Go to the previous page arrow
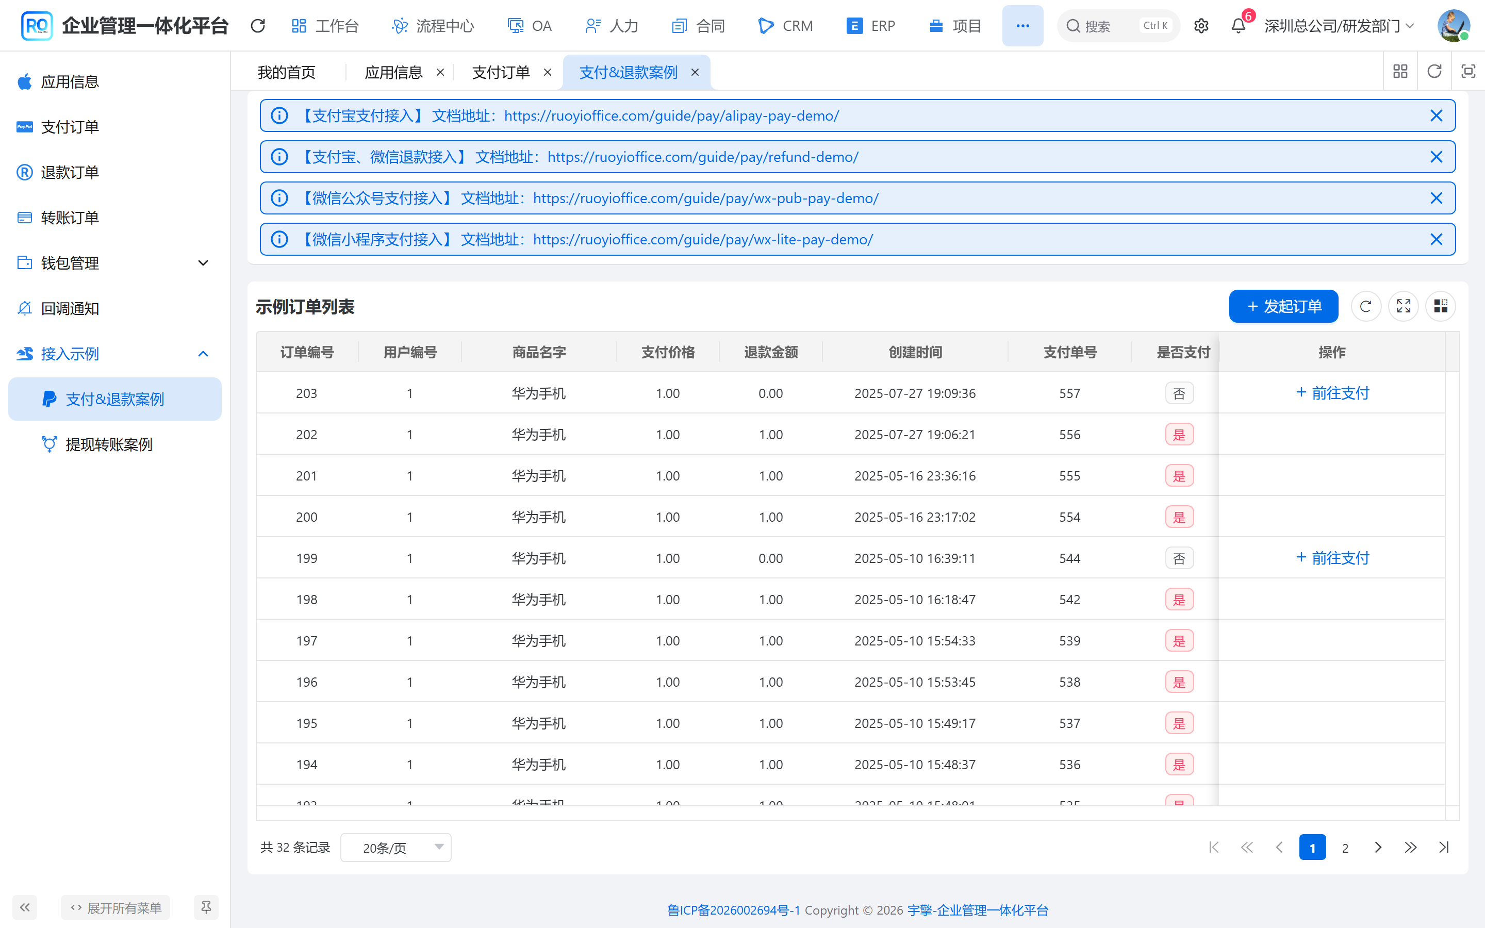This screenshot has width=1485, height=928. point(1279,848)
